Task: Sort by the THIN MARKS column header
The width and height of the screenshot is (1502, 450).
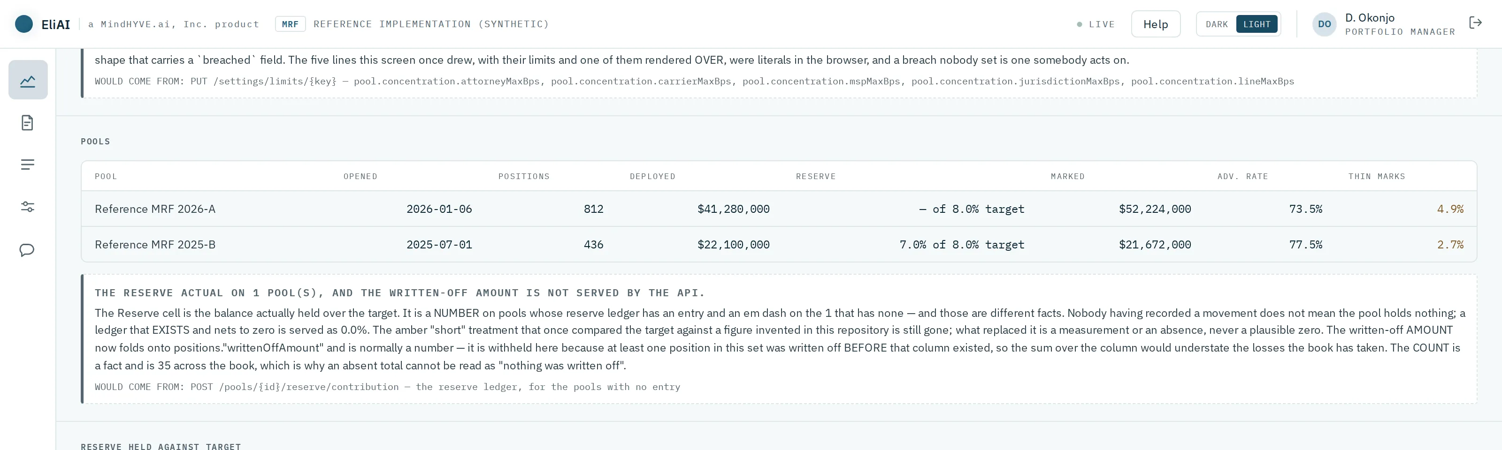Action: tap(1377, 176)
